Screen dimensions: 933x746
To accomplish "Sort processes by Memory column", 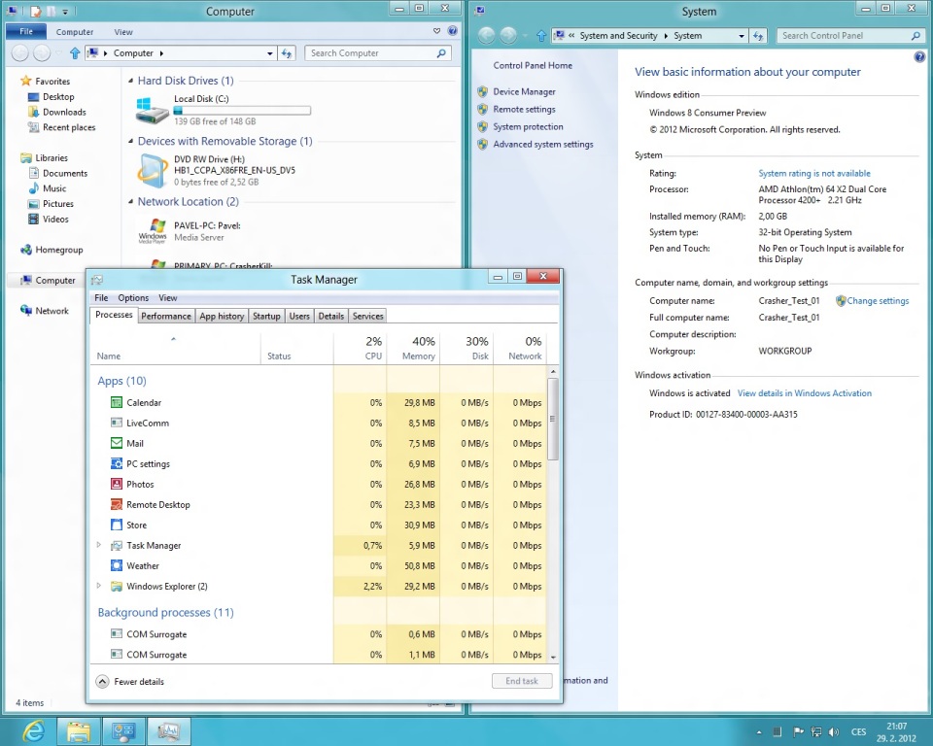I will (414, 348).
